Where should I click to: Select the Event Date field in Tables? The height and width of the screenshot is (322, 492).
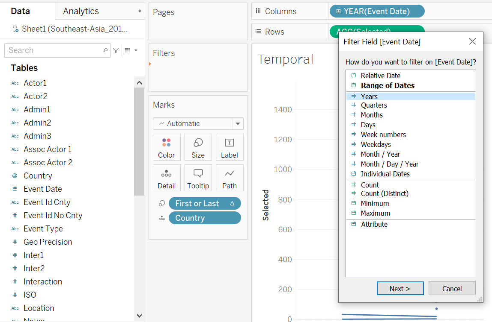coord(42,189)
